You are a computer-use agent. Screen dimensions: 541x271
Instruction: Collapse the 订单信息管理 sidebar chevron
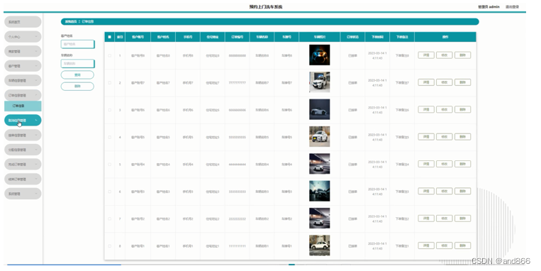click(36, 95)
